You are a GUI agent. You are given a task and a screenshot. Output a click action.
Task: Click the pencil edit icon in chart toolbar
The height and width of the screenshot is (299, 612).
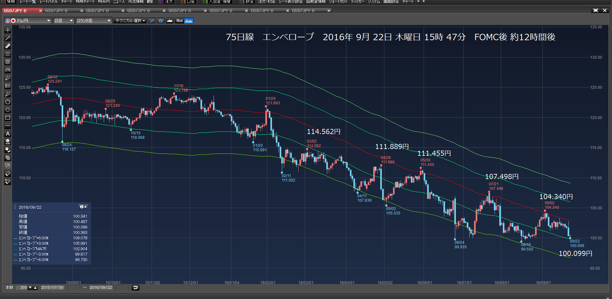point(152,21)
